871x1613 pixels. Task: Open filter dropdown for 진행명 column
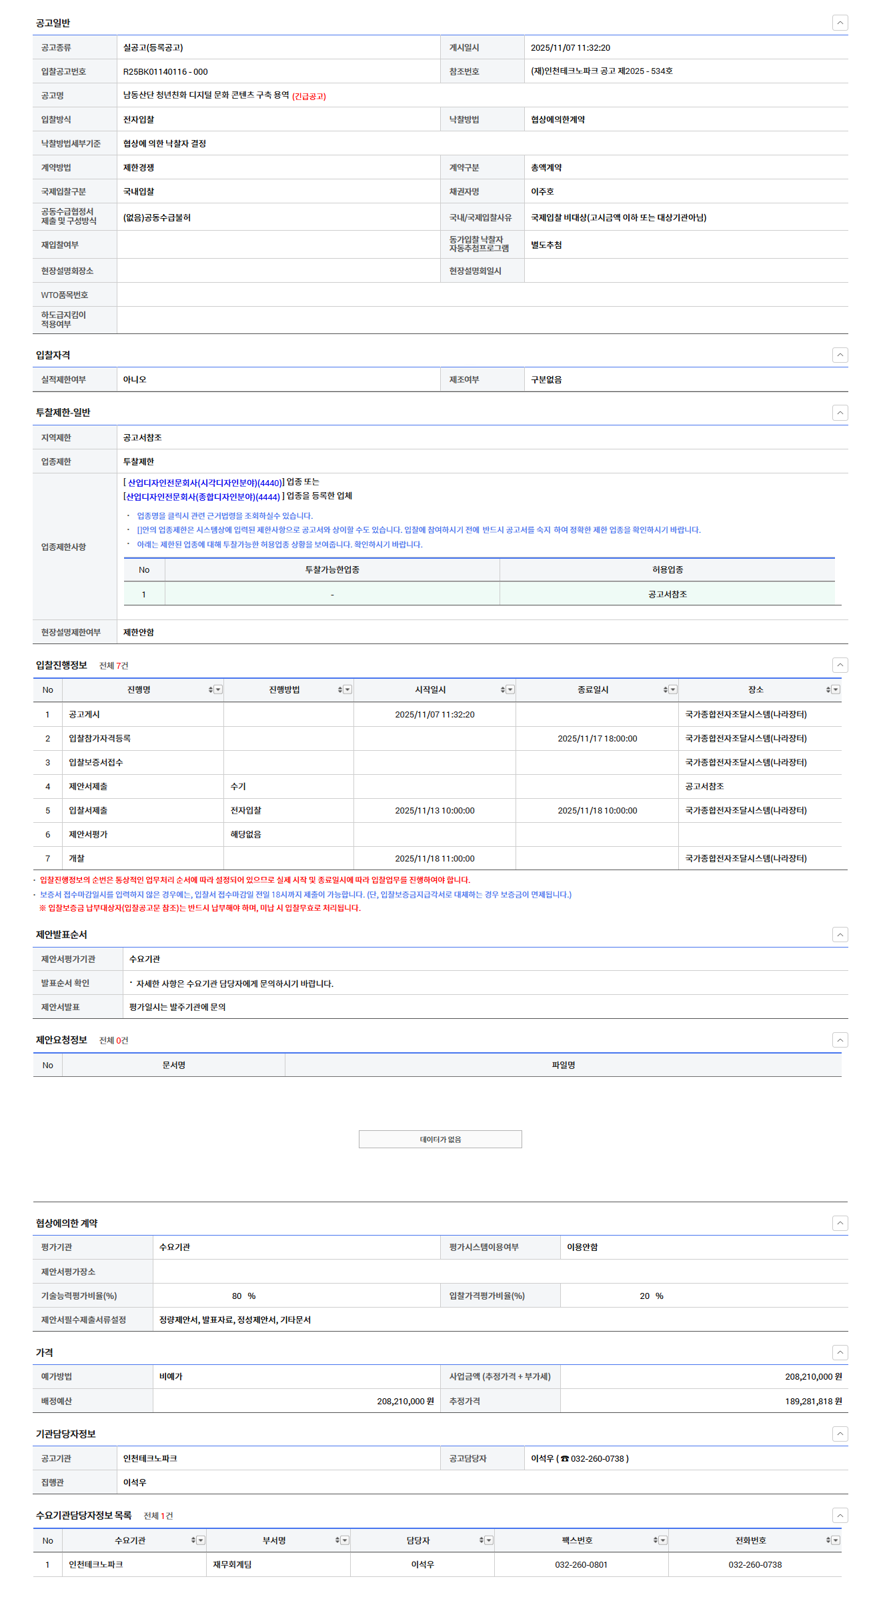click(218, 690)
